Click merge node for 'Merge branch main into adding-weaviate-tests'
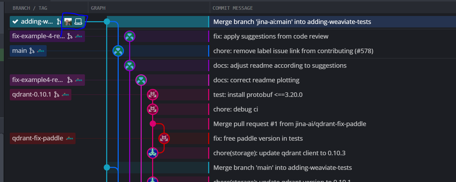This screenshot has width=456, height=182. [107, 167]
